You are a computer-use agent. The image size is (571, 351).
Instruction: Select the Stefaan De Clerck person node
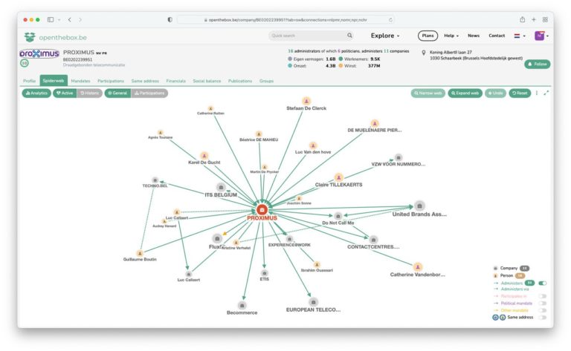pyautogui.click(x=306, y=101)
